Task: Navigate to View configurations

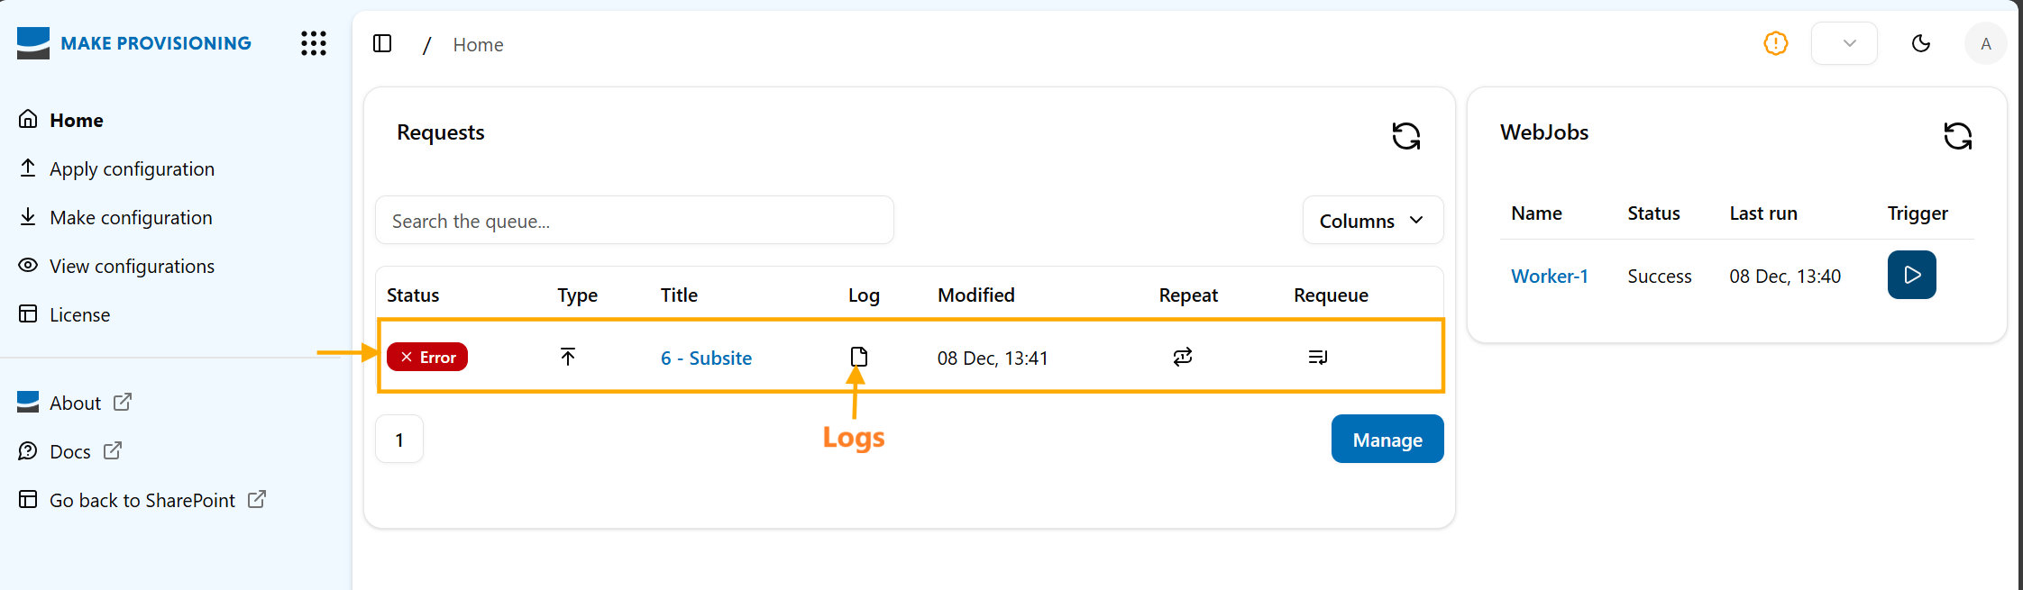Action: click(132, 267)
